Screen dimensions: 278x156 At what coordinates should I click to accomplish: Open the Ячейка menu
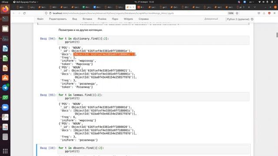pos(102,19)
